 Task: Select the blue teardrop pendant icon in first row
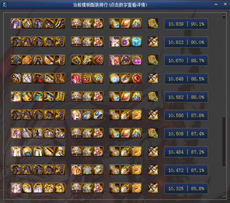click(x=115, y=23)
